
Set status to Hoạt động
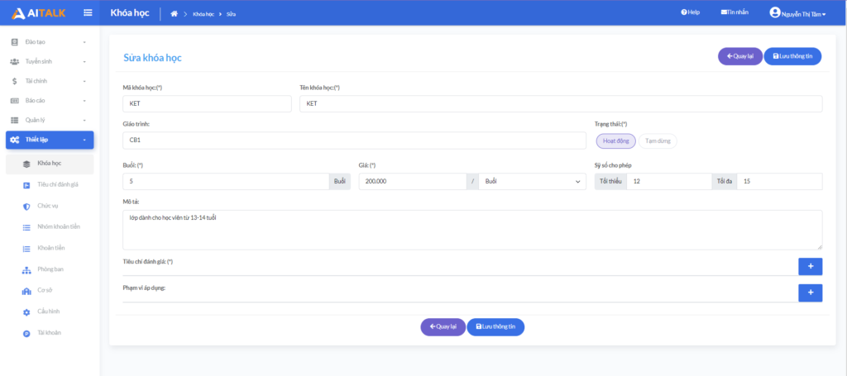615,140
